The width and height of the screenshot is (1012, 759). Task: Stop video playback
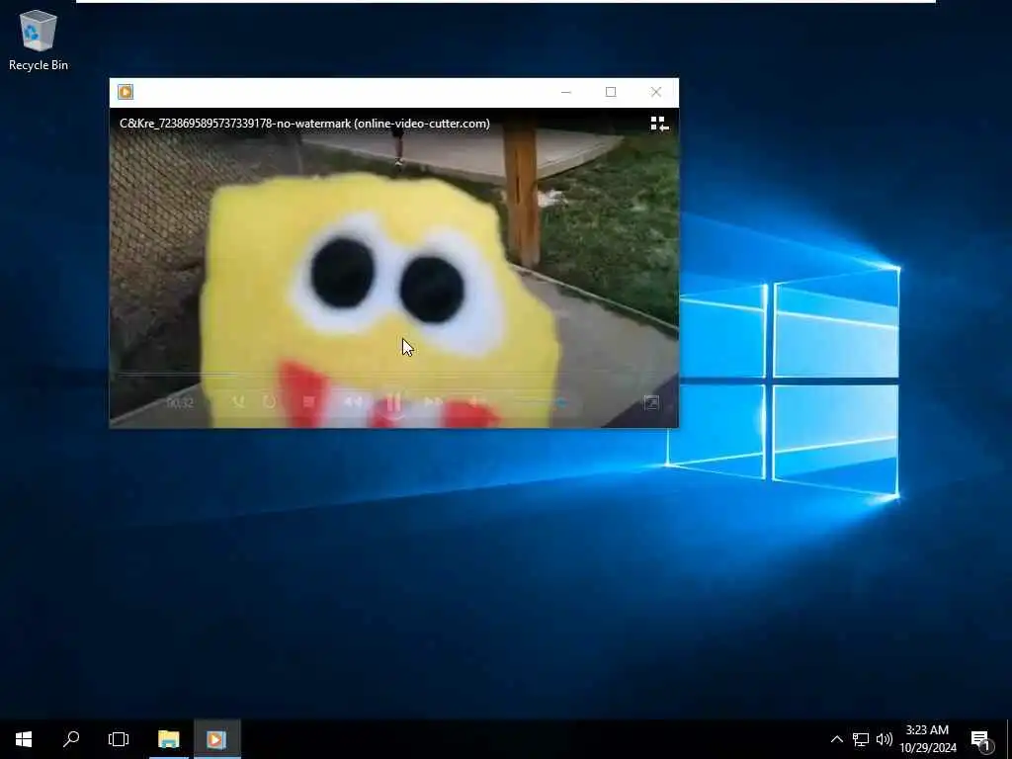308,402
